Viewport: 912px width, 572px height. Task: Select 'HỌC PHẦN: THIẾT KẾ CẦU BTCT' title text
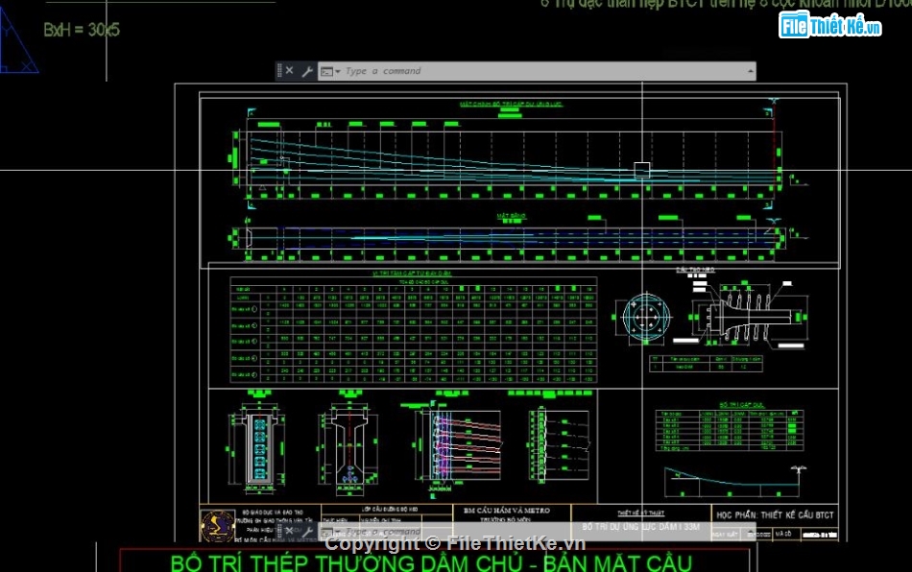pos(775,515)
